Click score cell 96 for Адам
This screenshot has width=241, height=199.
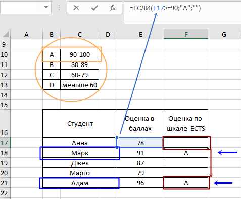[140, 183]
